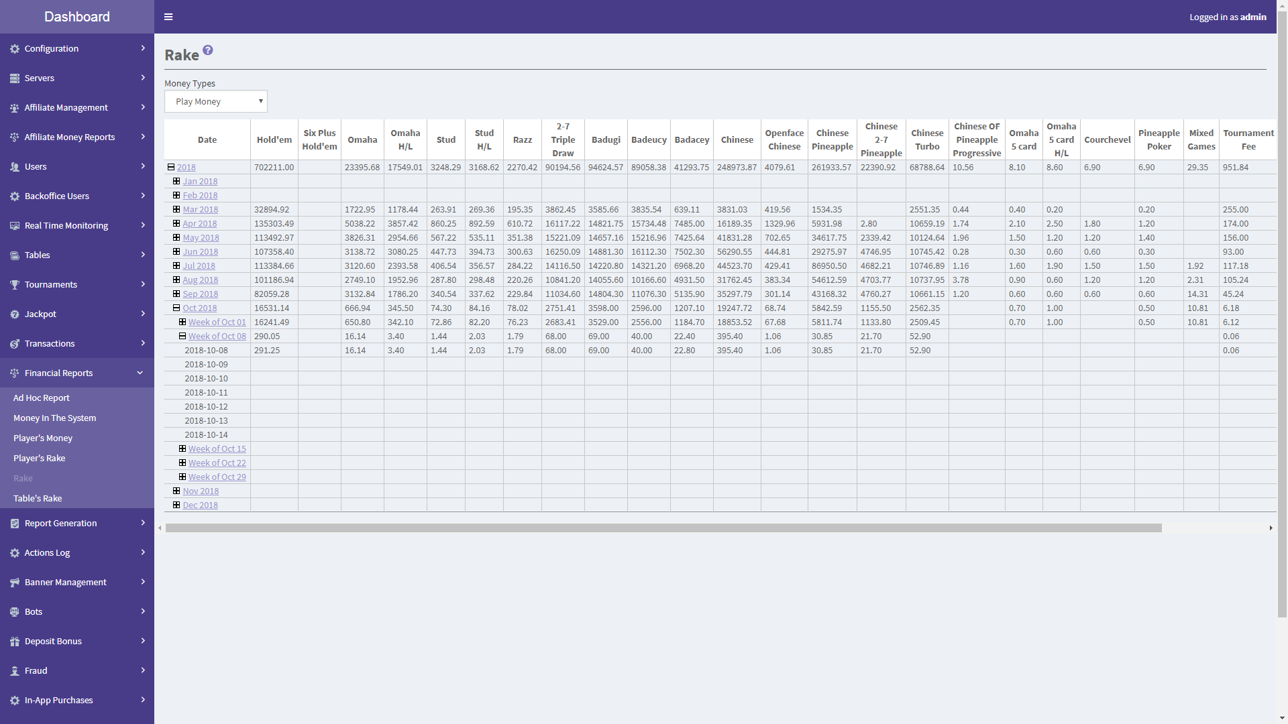This screenshot has width=1288, height=724.
Task: Click the Jun 2018 link
Action: (x=201, y=251)
